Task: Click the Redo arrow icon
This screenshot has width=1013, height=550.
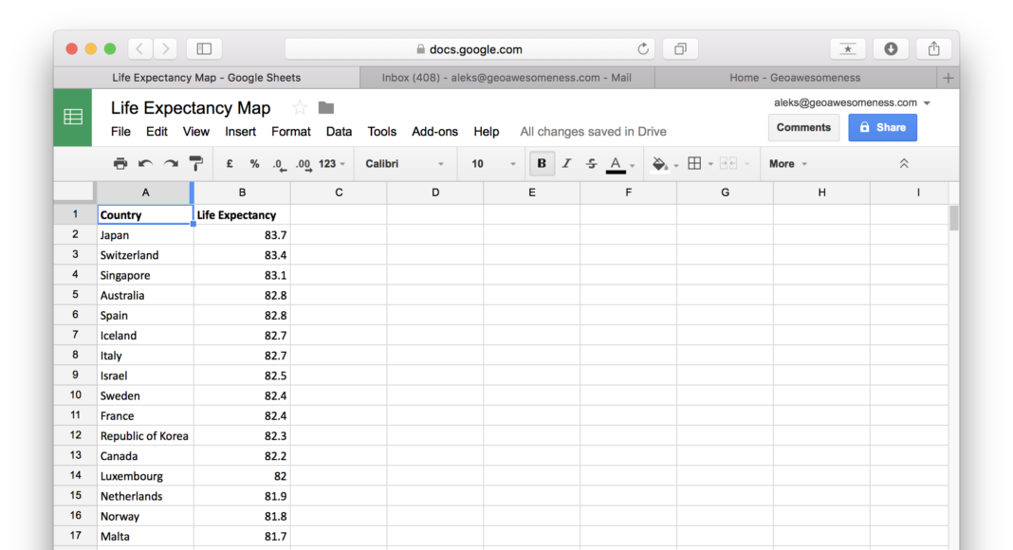Action: (x=171, y=164)
